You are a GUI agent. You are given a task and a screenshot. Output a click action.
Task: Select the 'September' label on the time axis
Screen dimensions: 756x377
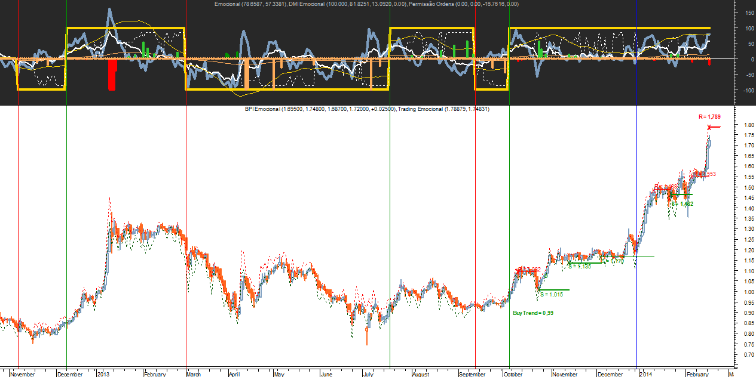tap(472, 374)
